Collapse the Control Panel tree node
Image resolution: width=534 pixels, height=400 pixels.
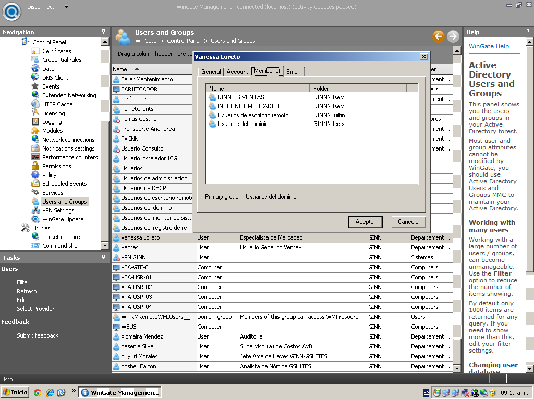[16, 43]
